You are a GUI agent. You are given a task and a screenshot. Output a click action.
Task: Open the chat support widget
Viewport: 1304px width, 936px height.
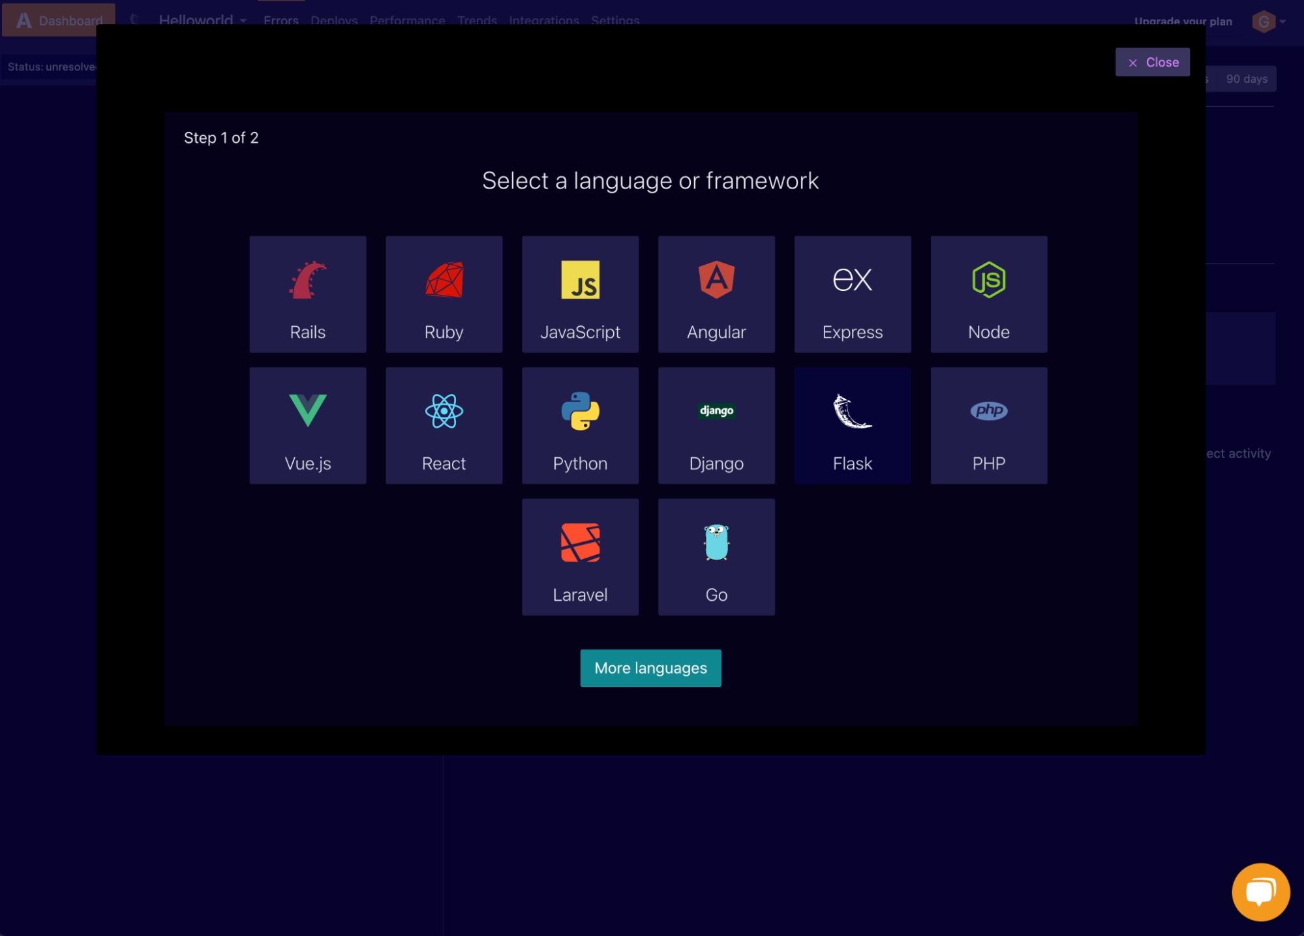(1260, 892)
